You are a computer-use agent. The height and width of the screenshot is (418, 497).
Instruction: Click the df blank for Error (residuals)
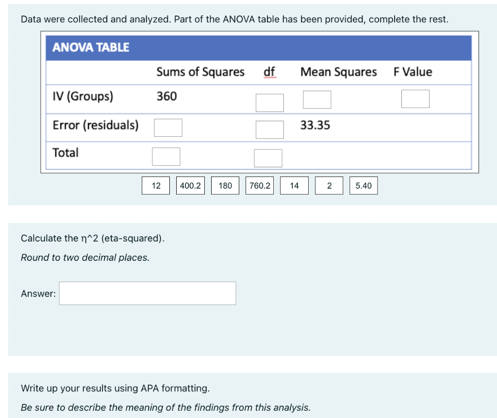pyautogui.click(x=269, y=129)
